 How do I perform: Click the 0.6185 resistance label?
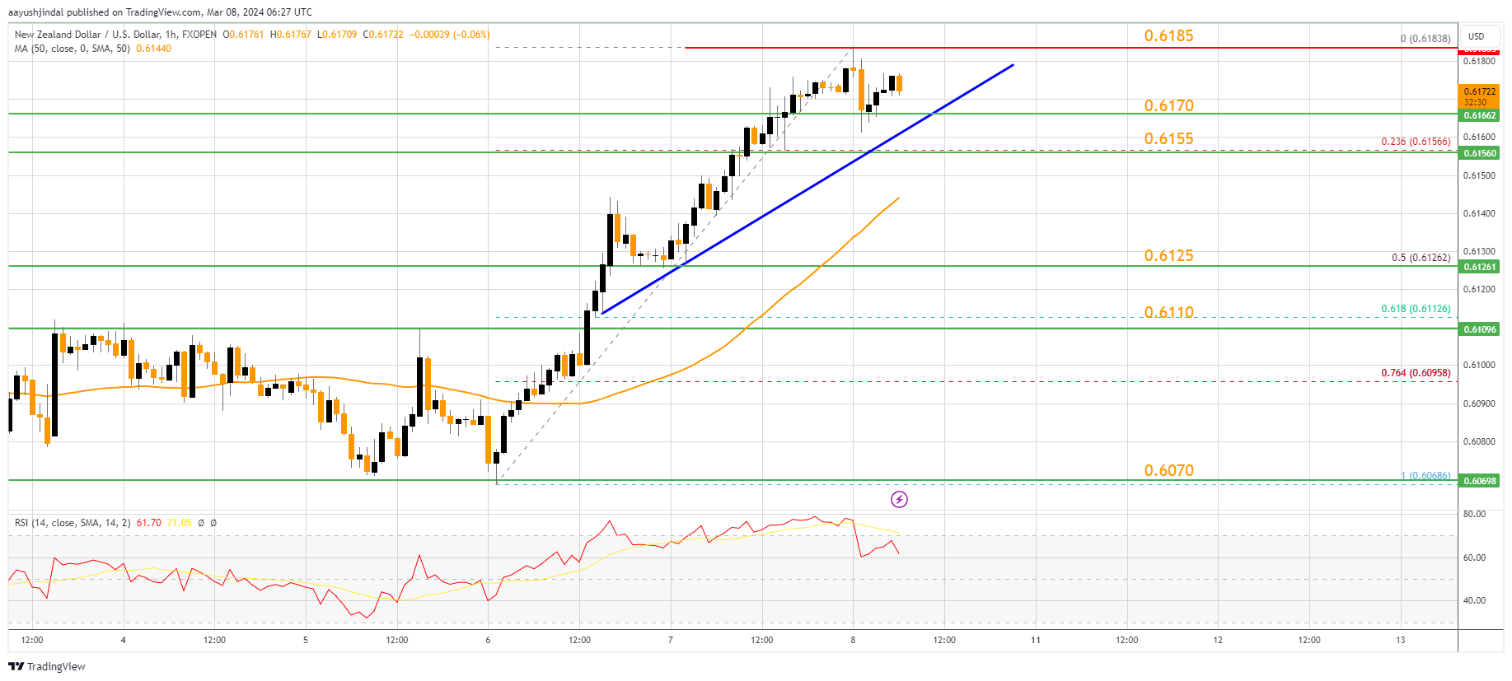[x=1168, y=35]
